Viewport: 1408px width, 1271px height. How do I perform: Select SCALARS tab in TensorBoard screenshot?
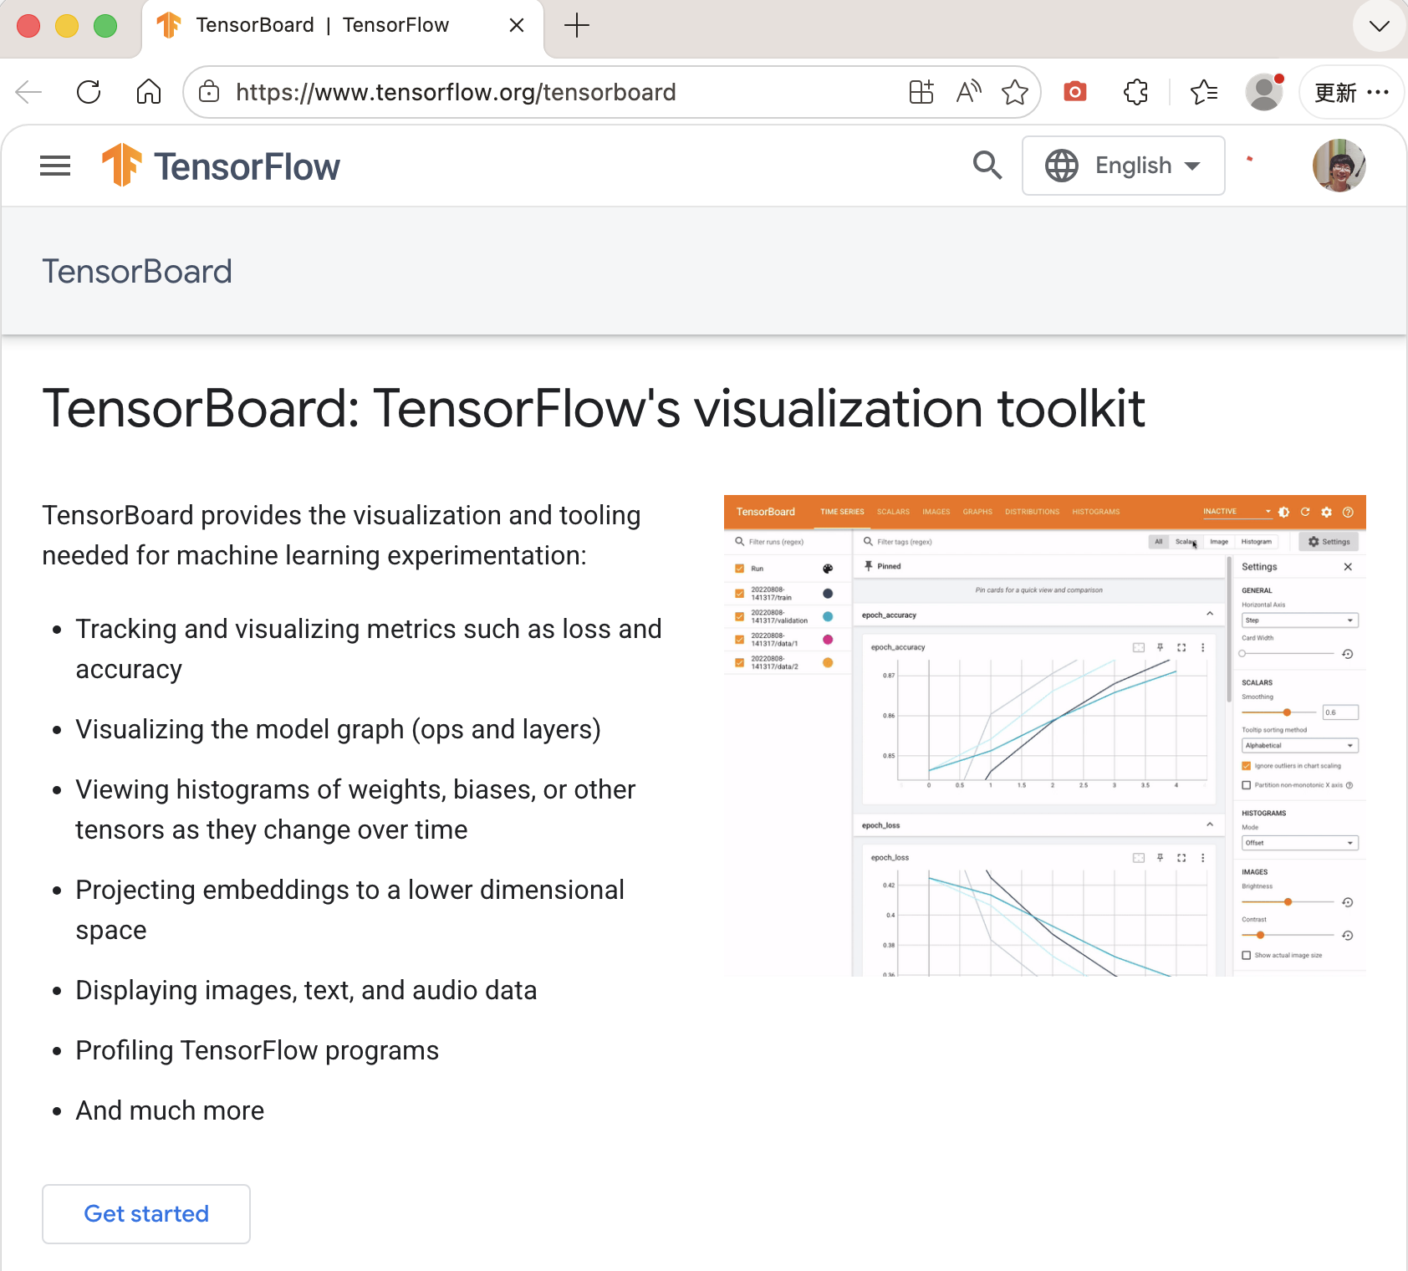coord(893,512)
